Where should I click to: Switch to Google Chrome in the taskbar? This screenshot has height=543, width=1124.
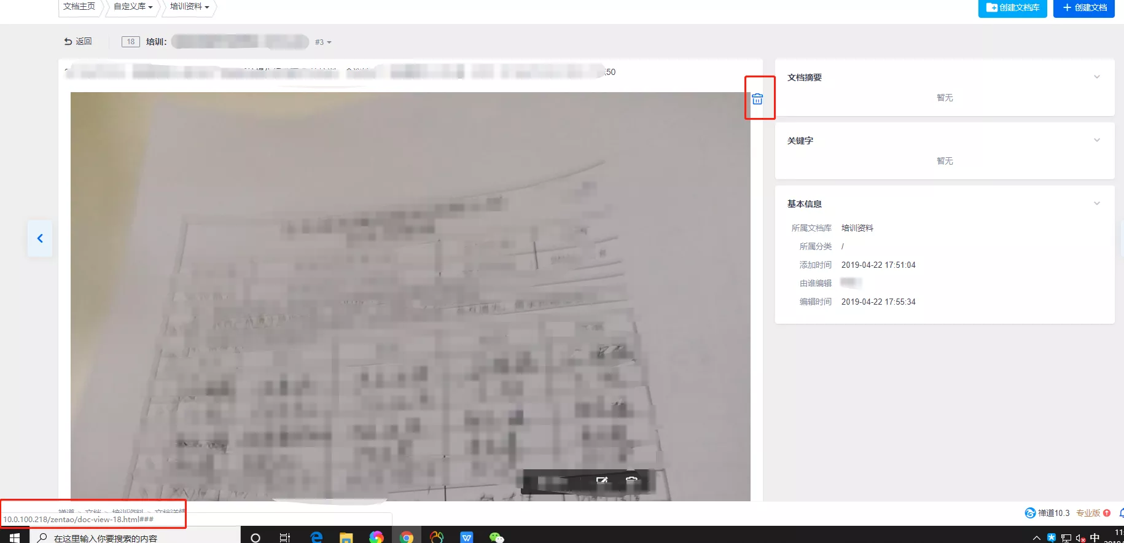tap(407, 537)
